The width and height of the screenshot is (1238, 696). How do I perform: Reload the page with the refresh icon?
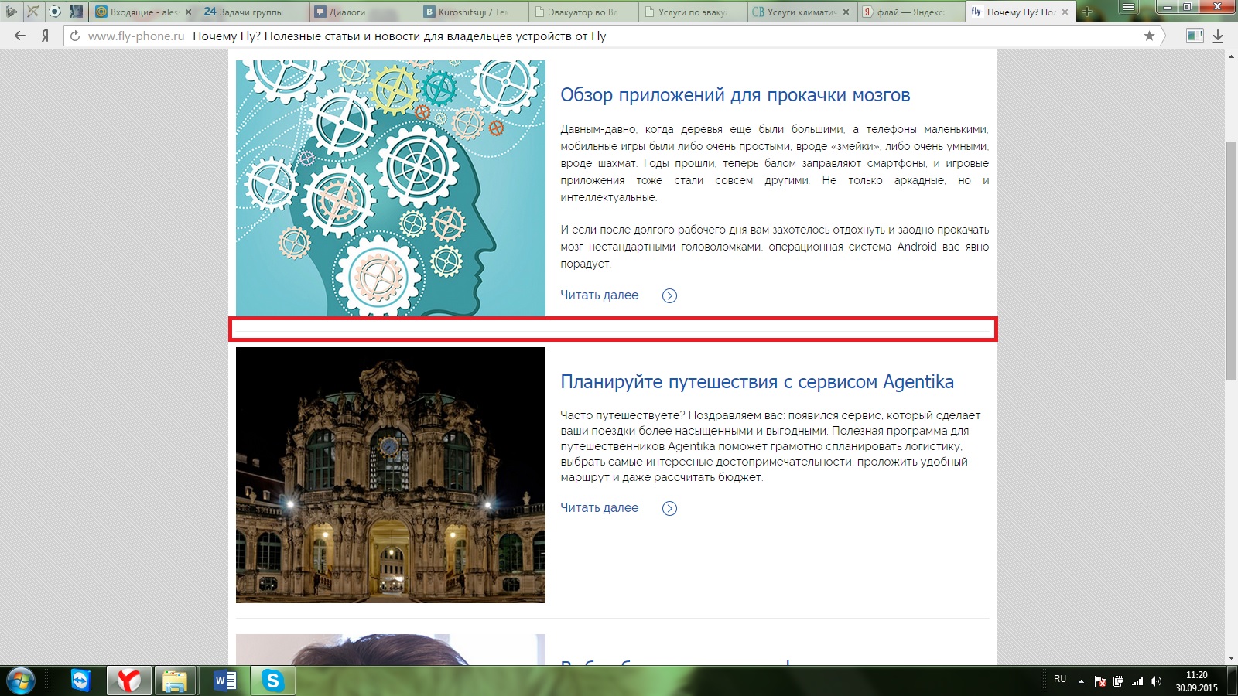pos(75,36)
